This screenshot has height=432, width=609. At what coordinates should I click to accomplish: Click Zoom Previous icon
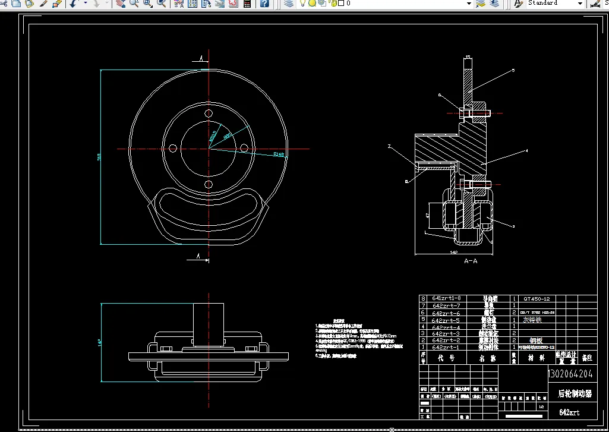click(x=160, y=4)
